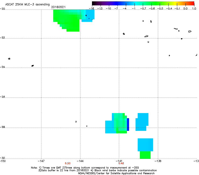Click the red time label "6:50"
This screenshot has height=175, width=199.
click(x=68, y=163)
